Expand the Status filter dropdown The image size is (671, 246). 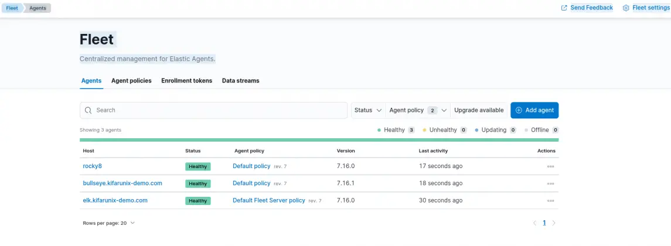[368, 110]
